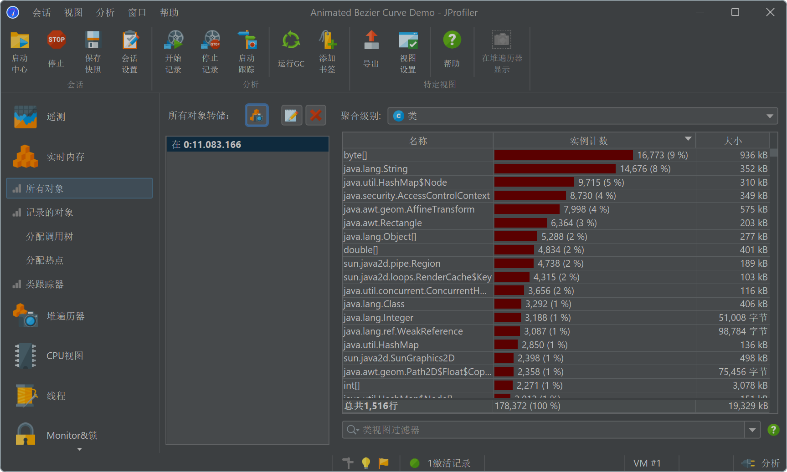The width and height of the screenshot is (787, 472).
Task: Select the sun.java2d.pipe.Region row
Action: click(x=556, y=264)
